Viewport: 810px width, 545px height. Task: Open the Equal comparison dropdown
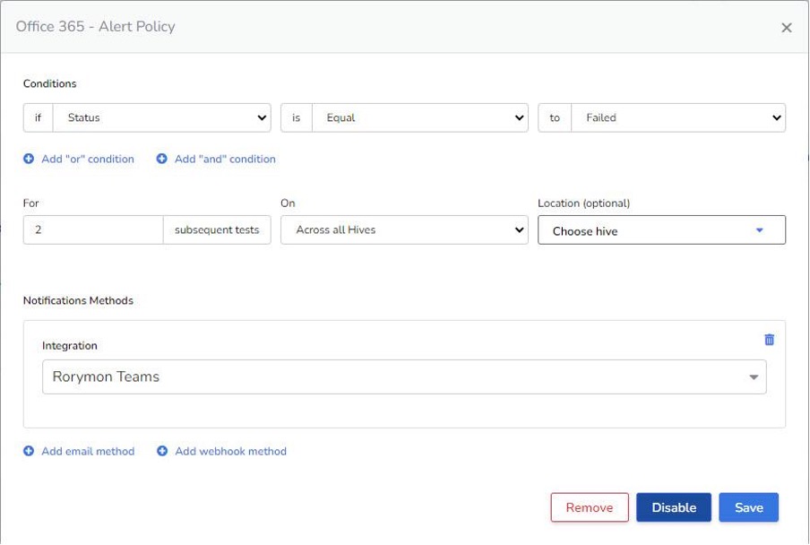[x=419, y=117]
